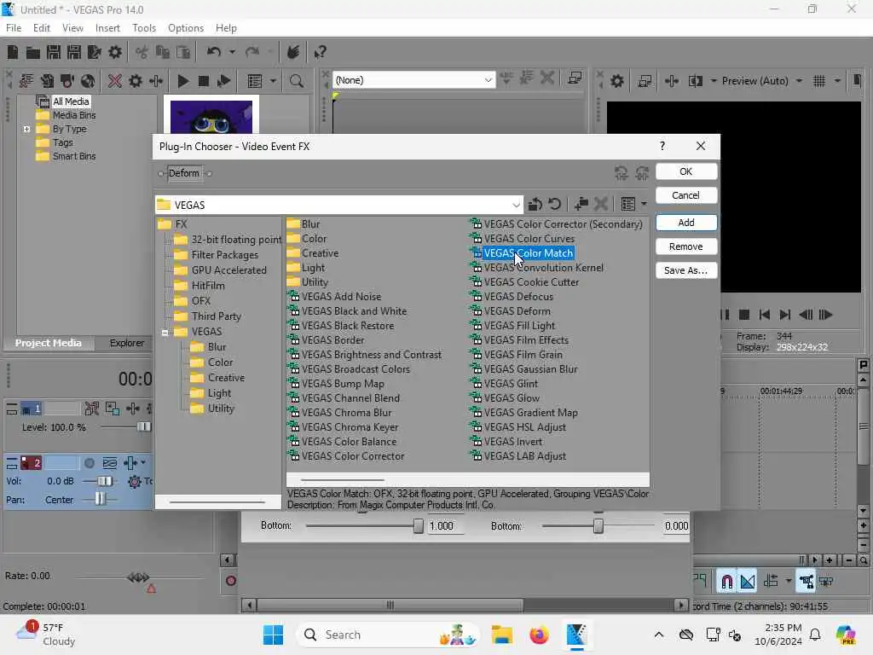Click the Open folder icon in main toolbar
Screen dimensions: 873x655
(x=33, y=52)
